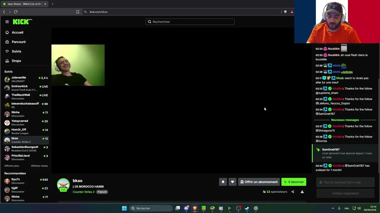380x213 pixels.
Task: Open Windows Start menu
Action: click(x=124, y=208)
